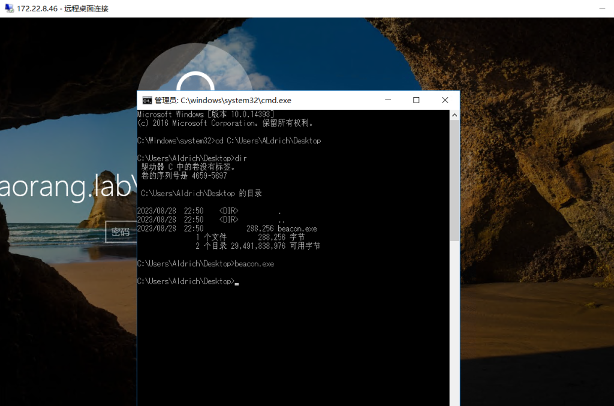The width and height of the screenshot is (614, 406).
Task: Click the blinking cursor at the last prompt
Action: [x=237, y=282]
